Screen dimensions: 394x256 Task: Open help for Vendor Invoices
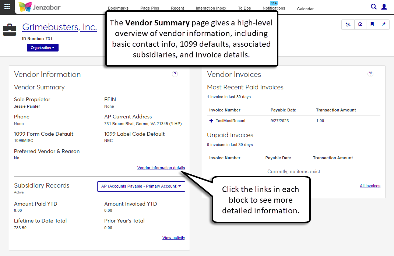[370, 74]
